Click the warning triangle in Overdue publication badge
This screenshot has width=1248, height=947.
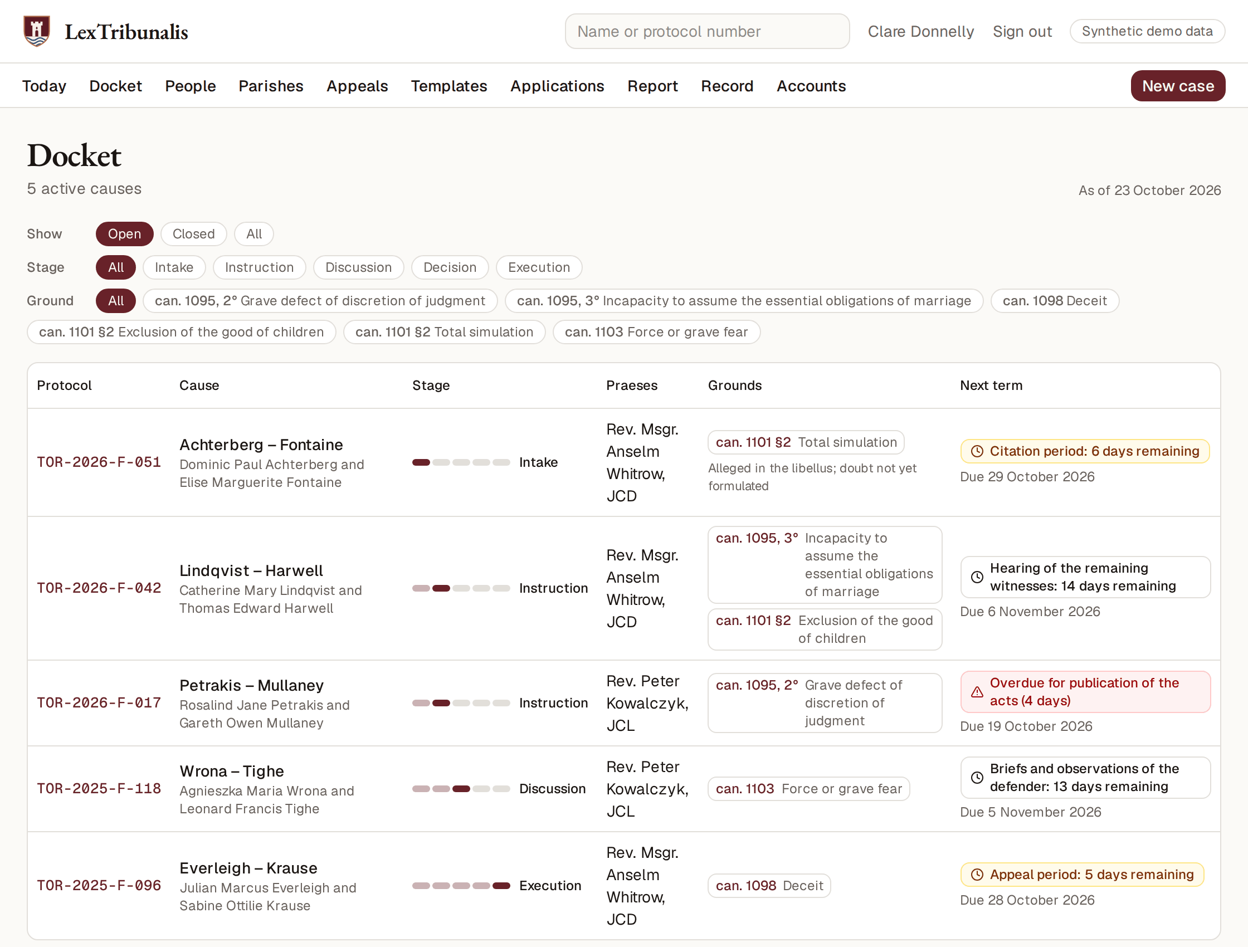977,692
